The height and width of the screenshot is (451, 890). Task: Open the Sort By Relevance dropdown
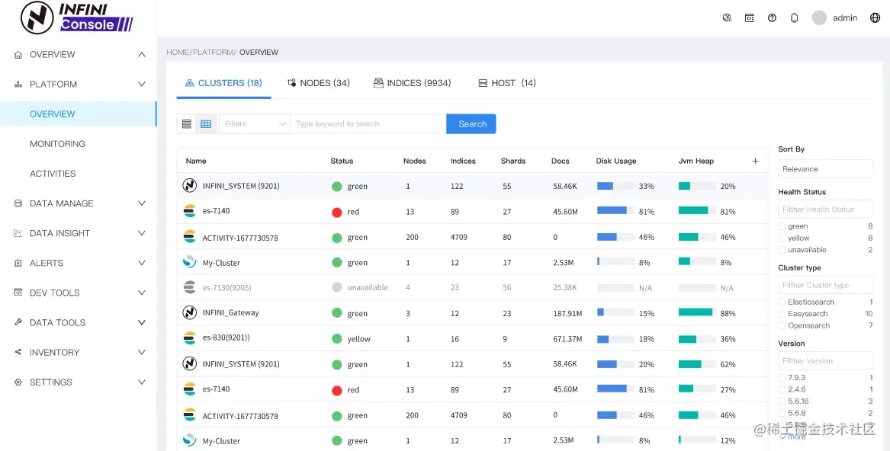point(824,169)
